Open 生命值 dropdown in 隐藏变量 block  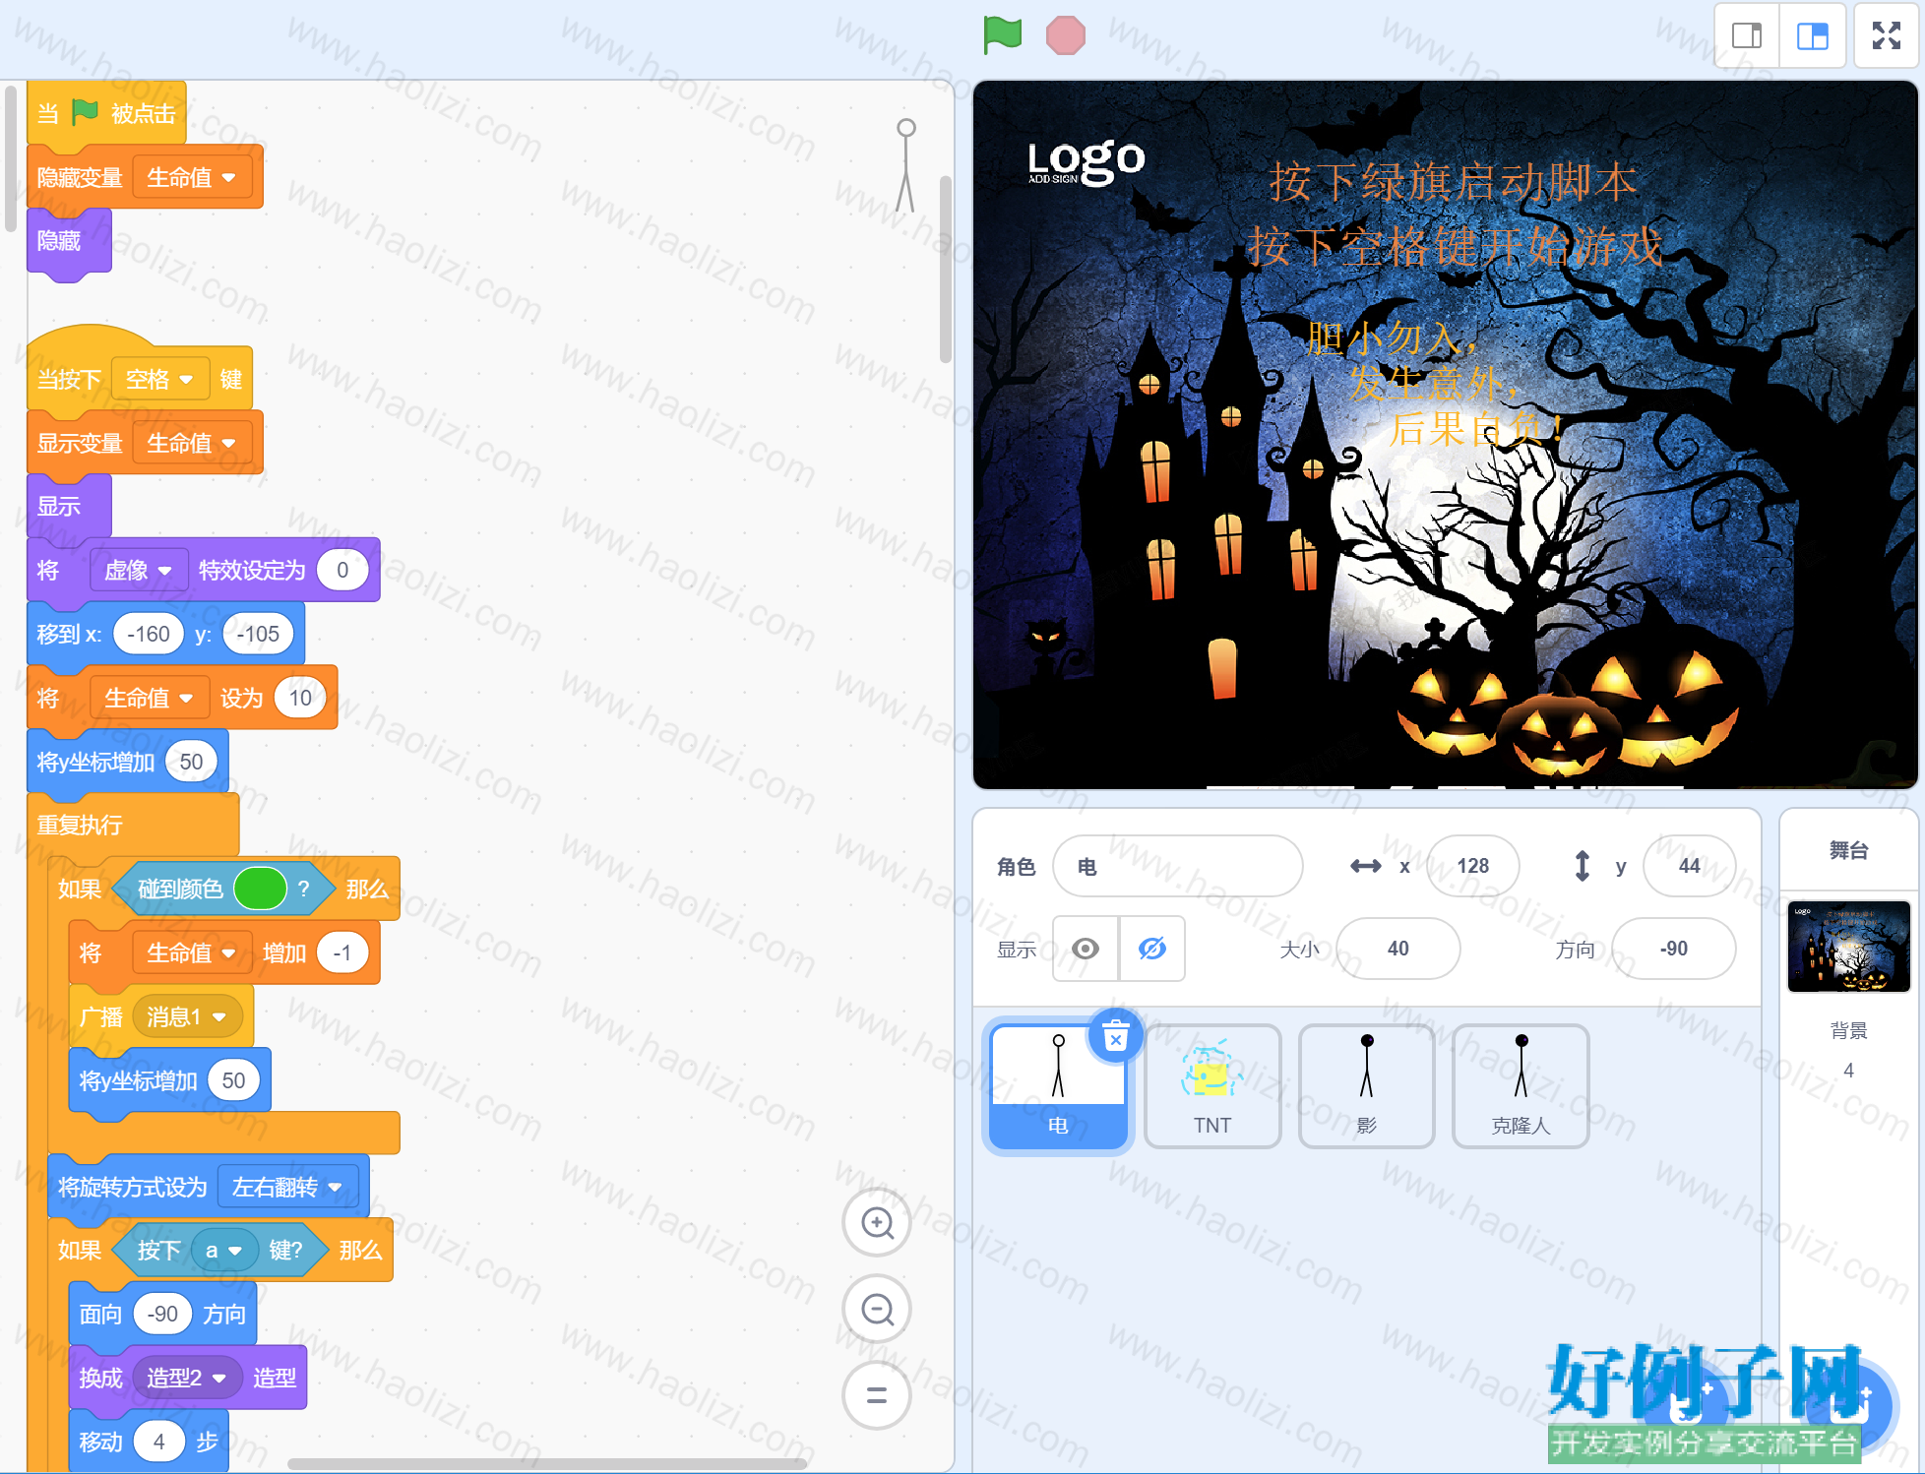coord(192,178)
